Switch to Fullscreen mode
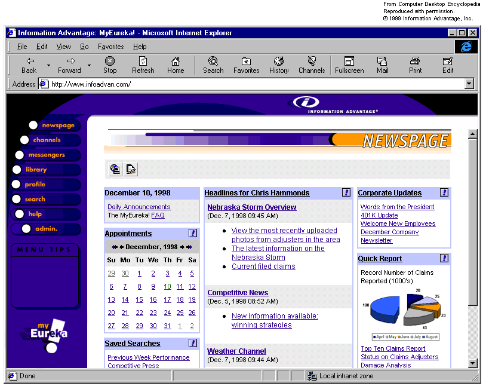 [x=349, y=66]
